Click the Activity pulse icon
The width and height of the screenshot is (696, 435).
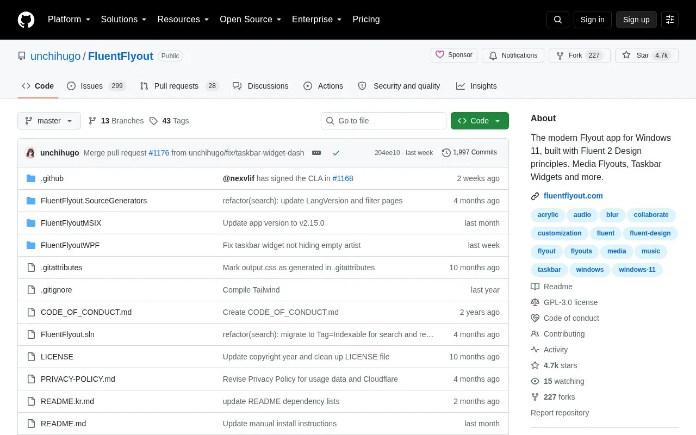pos(535,350)
